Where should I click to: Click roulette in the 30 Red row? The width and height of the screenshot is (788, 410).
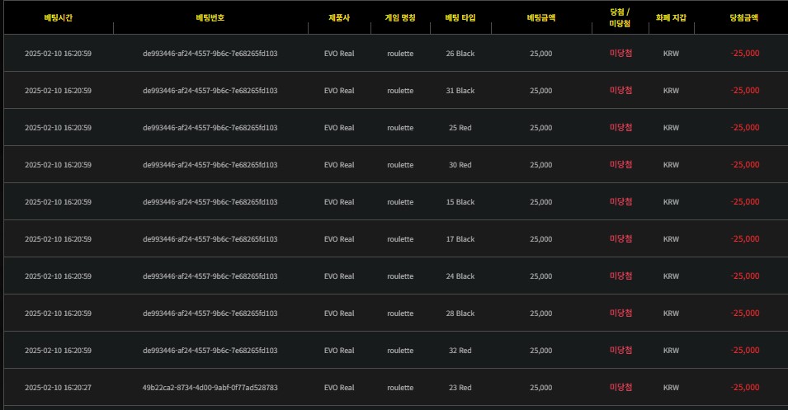pyautogui.click(x=400, y=165)
